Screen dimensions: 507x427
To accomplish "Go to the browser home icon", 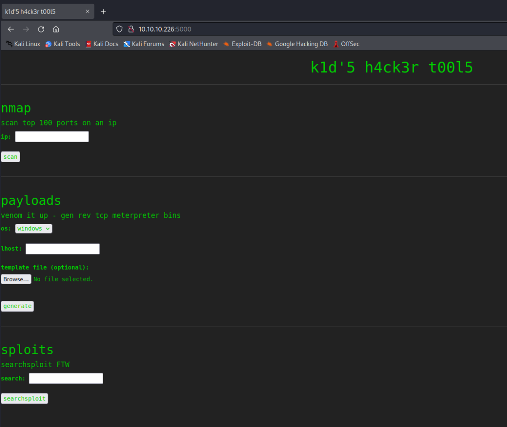I will 56,29.
